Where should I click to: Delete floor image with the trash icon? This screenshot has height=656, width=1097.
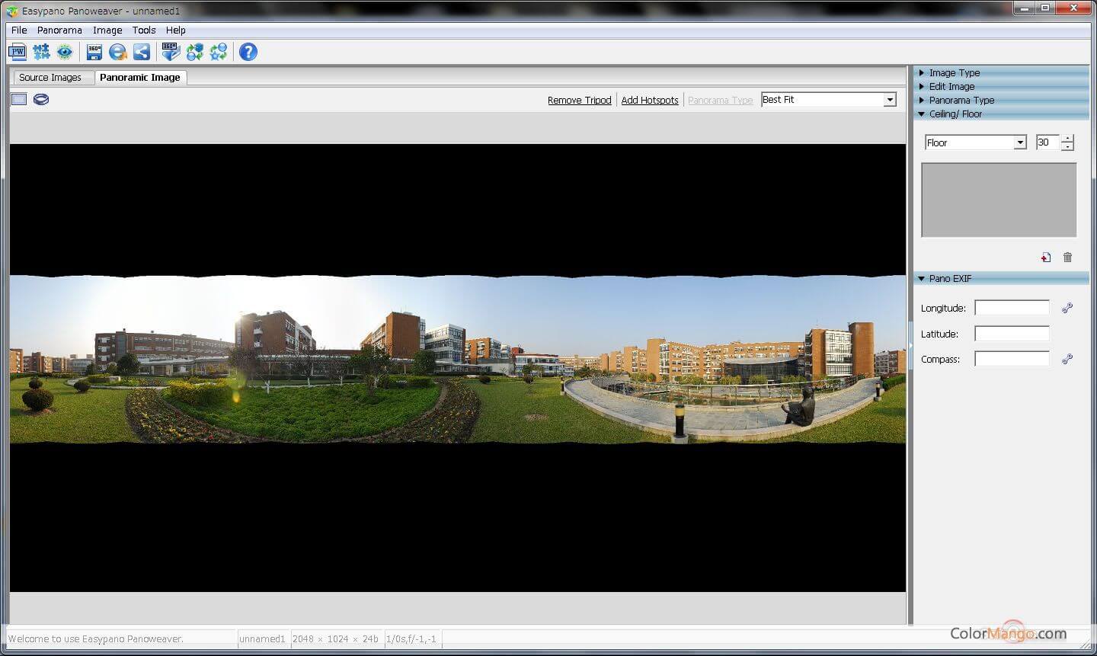click(1067, 258)
